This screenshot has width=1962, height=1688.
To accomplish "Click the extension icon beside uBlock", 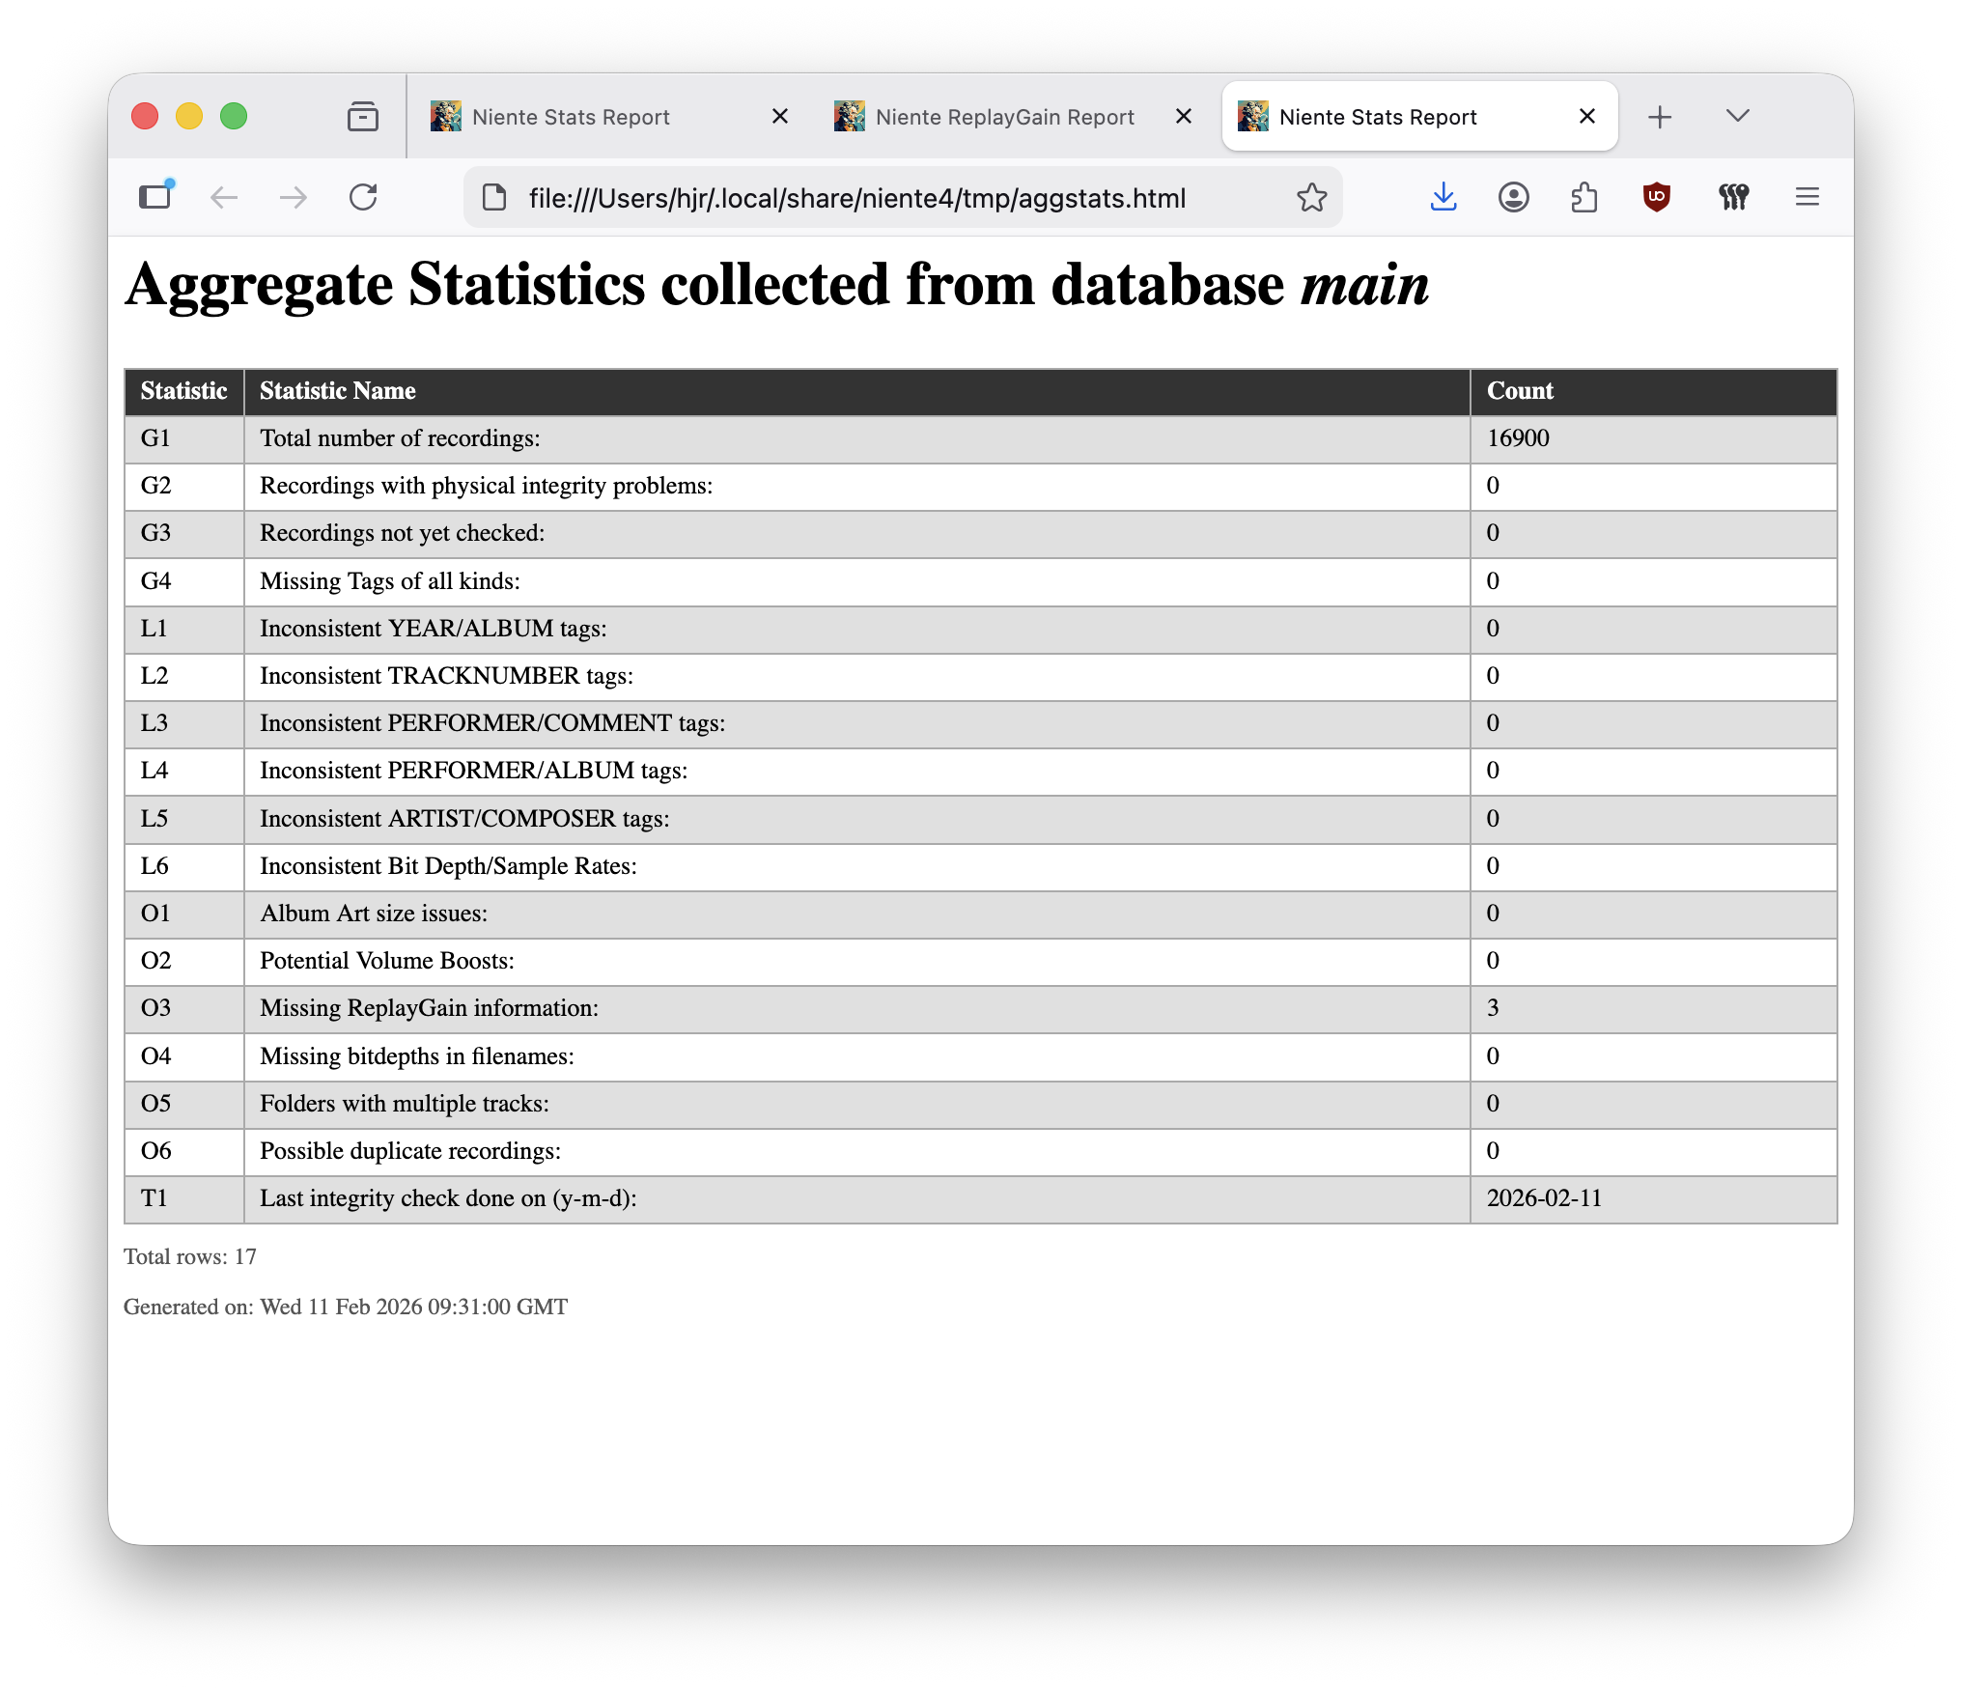I will [x=1733, y=197].
